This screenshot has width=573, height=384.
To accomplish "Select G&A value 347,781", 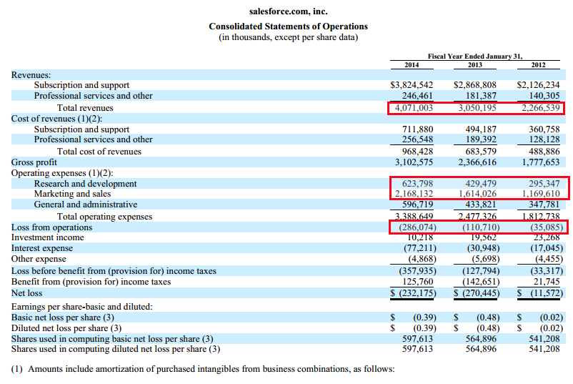I will [544, 205].
